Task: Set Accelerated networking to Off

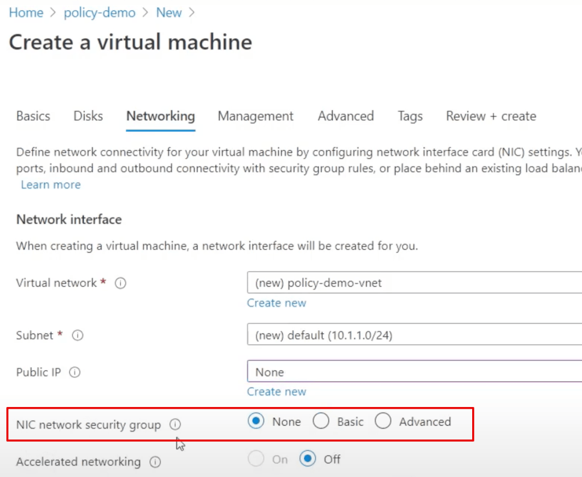Action: pyautogui.click(x=308, y=459)
